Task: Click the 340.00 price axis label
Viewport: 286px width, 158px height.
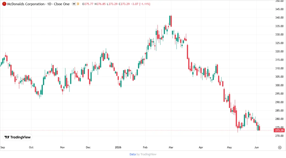Action: tap(279, 18)
